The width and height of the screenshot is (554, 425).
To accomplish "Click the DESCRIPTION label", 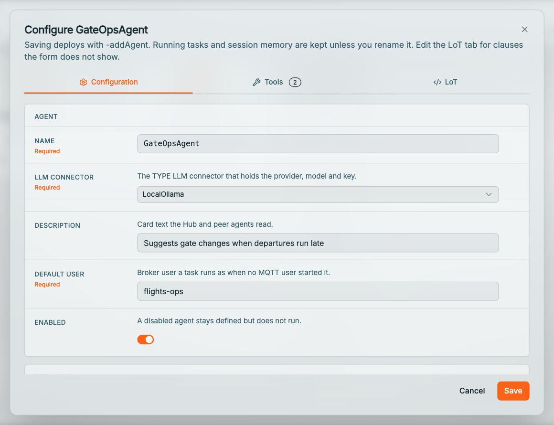I will tap(57, 225).
